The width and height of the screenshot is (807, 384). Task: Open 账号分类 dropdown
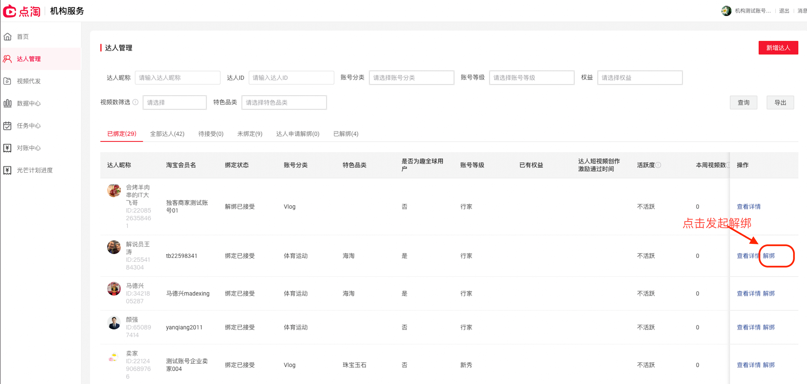click(x=411, y=78)
